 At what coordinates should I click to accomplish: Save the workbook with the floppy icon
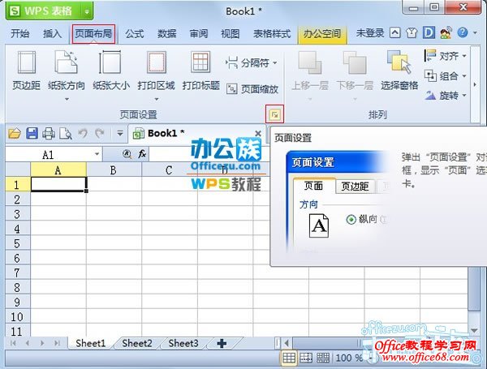tap(32, 134)
